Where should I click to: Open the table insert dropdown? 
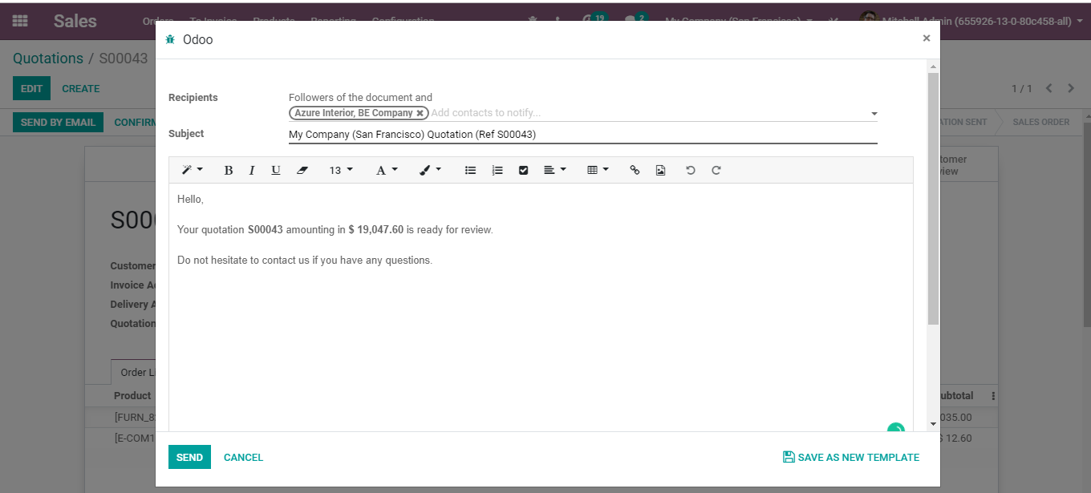click(598, 170)
